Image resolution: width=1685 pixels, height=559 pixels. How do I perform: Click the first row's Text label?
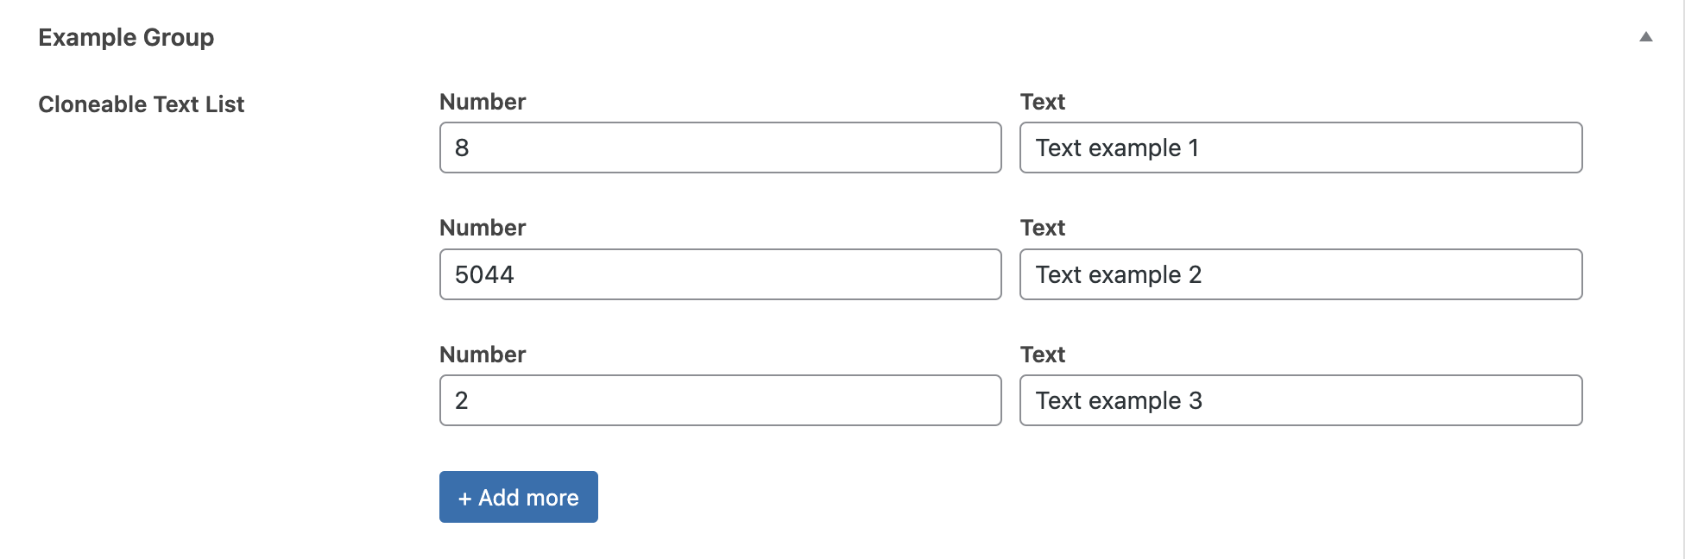[x=1042, y=102]
